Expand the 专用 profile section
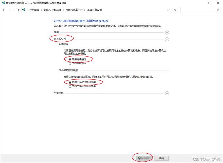 point(167,32)
